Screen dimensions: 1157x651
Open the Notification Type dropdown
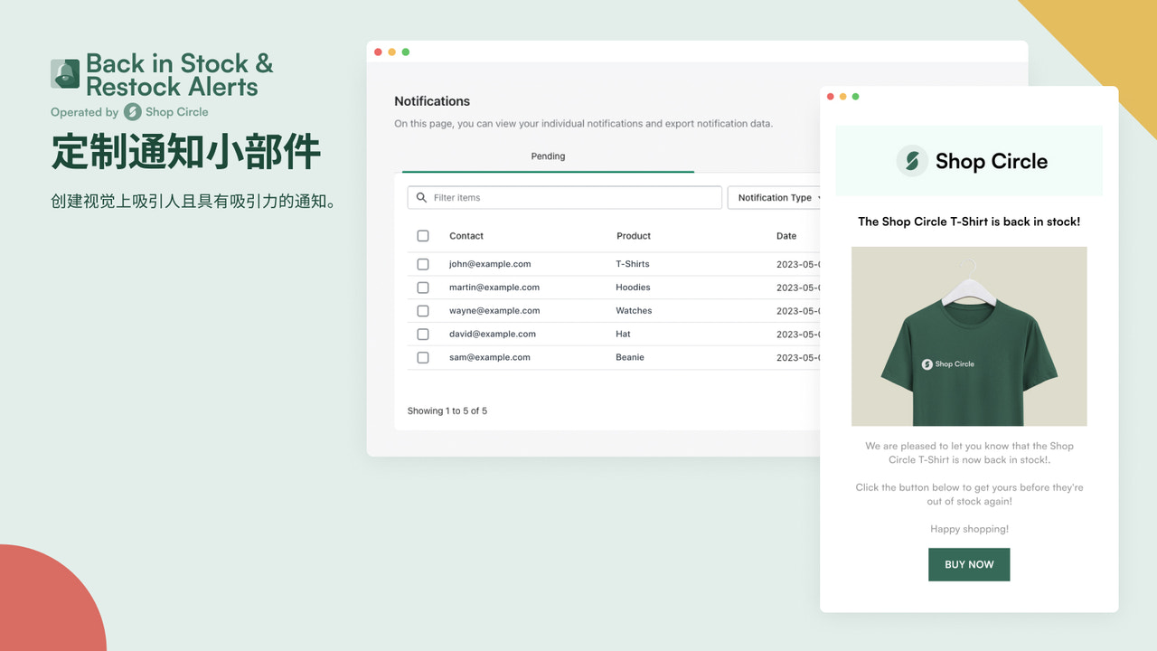[776, 197]
